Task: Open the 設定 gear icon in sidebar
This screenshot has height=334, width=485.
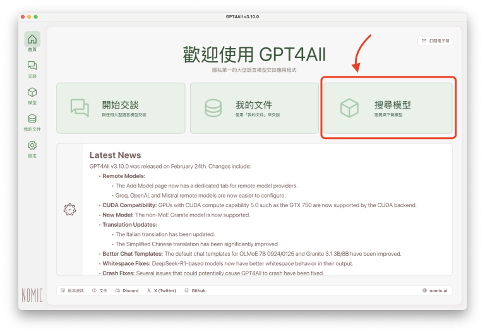Action: tap(32, 146)
